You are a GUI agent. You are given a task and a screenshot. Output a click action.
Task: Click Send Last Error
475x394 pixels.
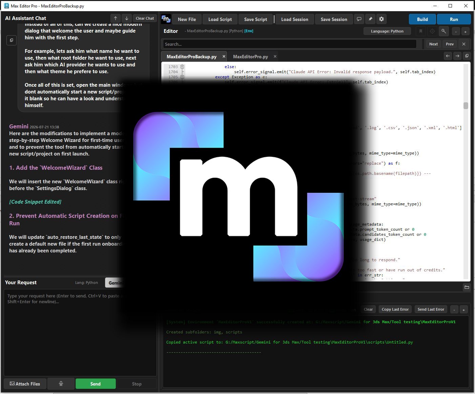tap(431, 309)
